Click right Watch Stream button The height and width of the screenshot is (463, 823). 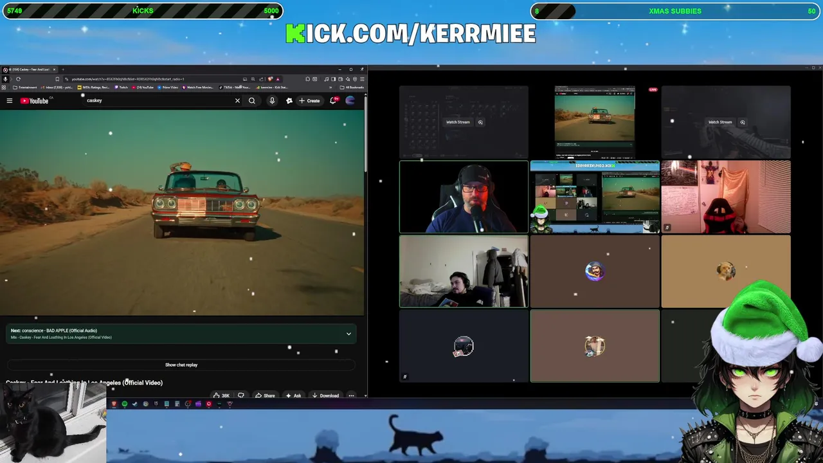click(x=720, y=122)
